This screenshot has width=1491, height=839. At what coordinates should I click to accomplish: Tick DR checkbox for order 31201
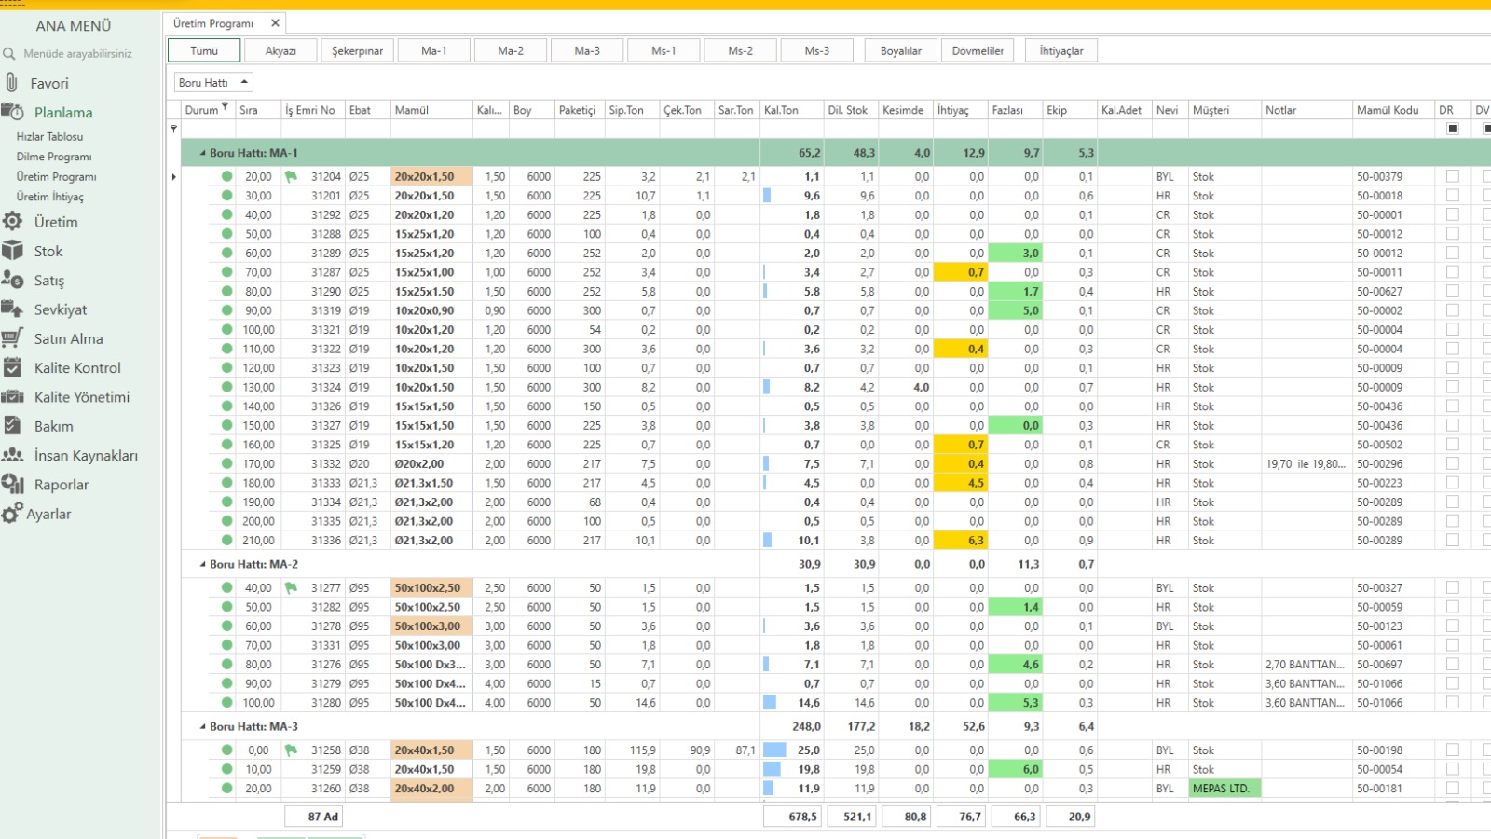1452,196
